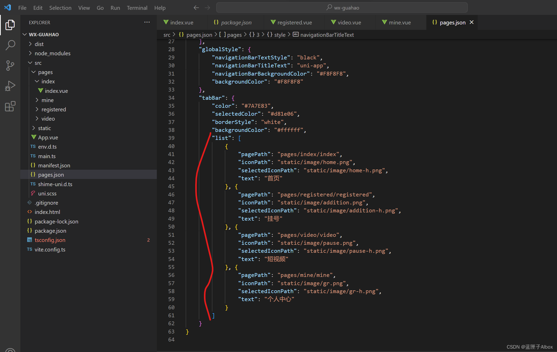557x352 pixels.
Task: Expand the dist folder
Action: tap(39, 44)
